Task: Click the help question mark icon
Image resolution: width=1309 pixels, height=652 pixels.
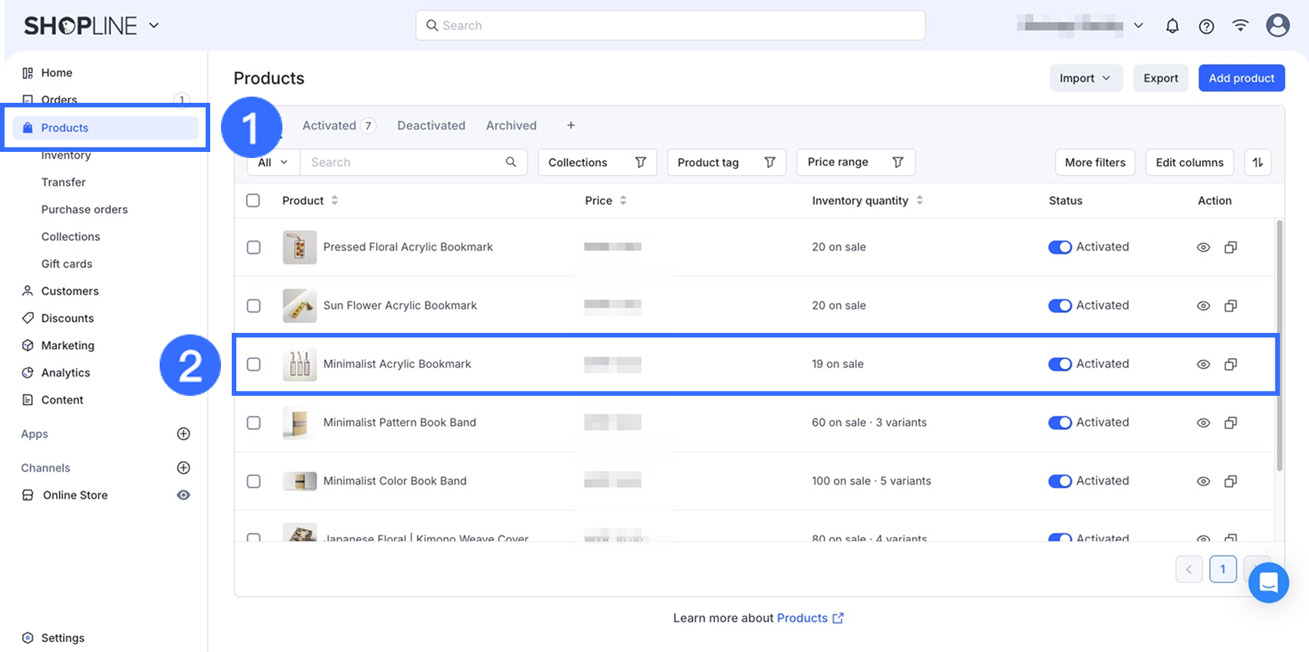Action: pos(1206,26)
